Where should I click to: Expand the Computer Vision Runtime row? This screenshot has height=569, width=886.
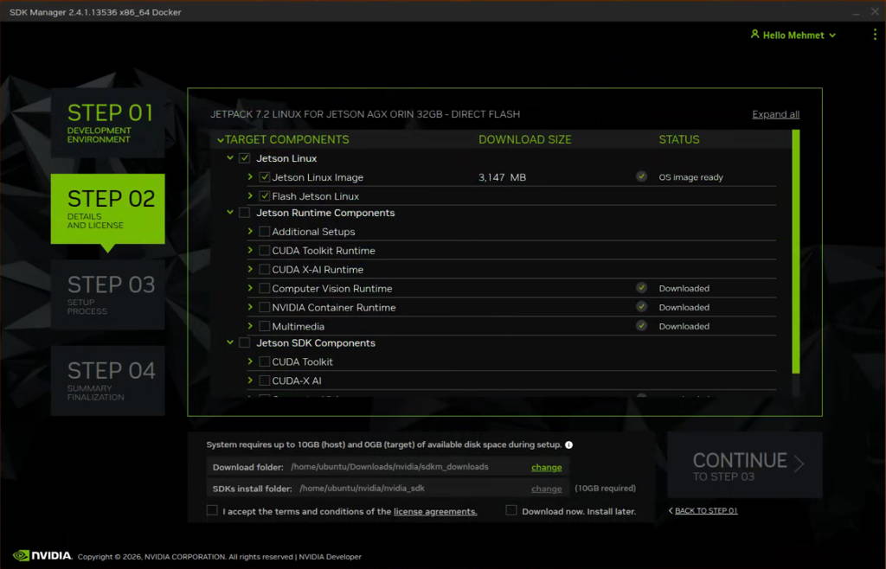(x=250, y=288)
